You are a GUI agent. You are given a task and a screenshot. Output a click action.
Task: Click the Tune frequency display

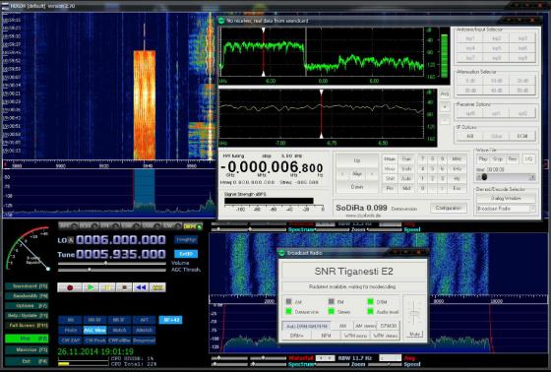pos(120,254)
